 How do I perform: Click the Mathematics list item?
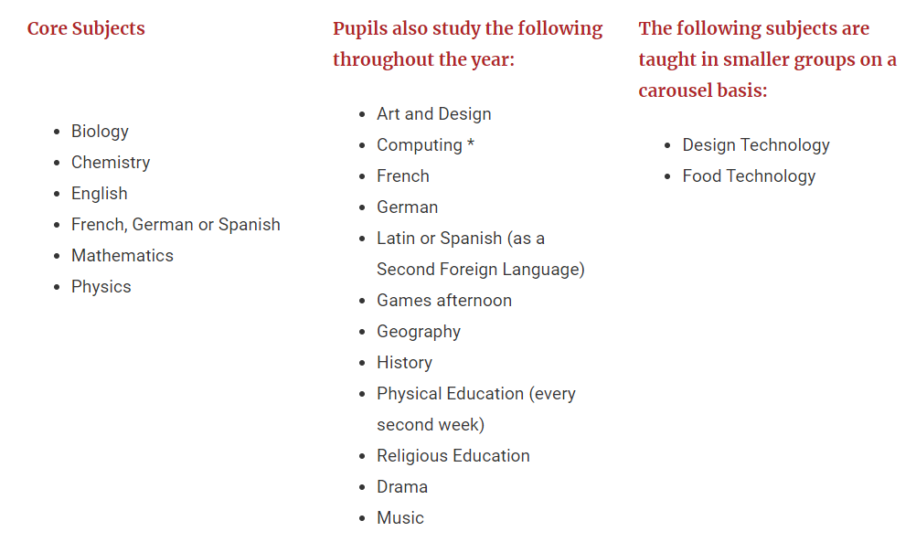[x=122, y=256]
